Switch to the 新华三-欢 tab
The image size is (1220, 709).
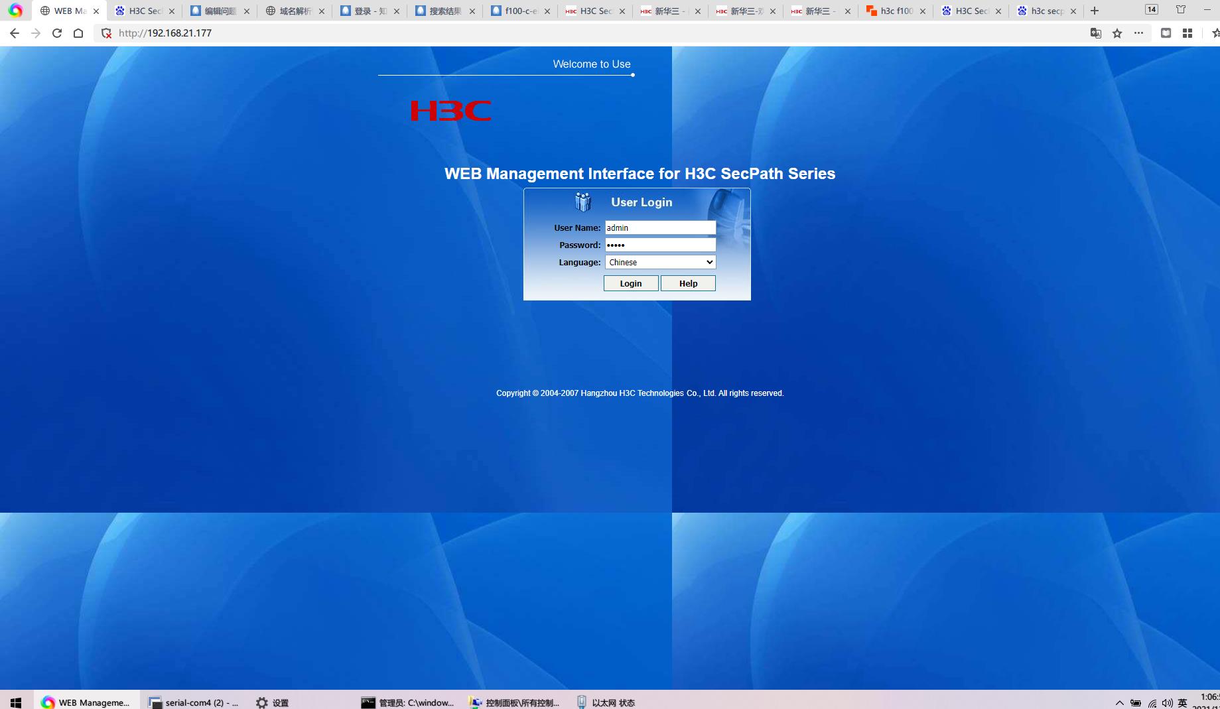745,11
